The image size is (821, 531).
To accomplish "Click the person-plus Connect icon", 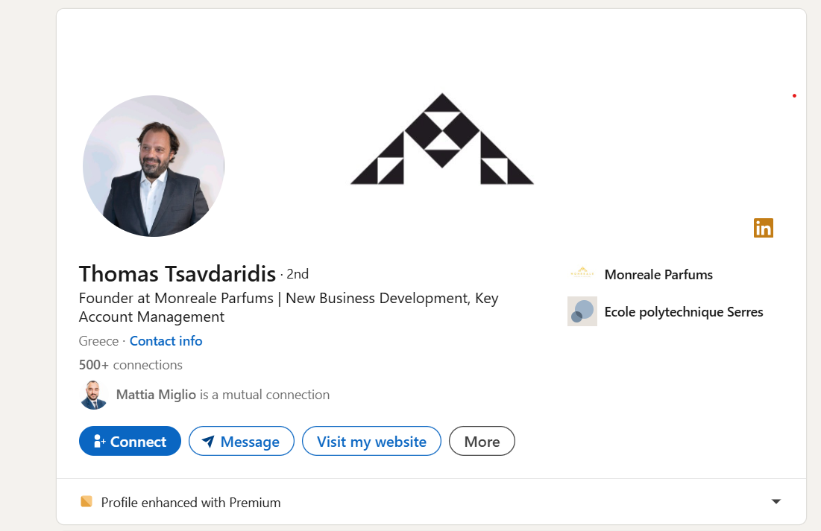I will click(100, 442).
